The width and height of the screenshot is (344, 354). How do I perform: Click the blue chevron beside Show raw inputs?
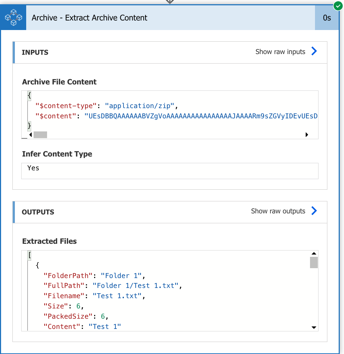(314, 51)
